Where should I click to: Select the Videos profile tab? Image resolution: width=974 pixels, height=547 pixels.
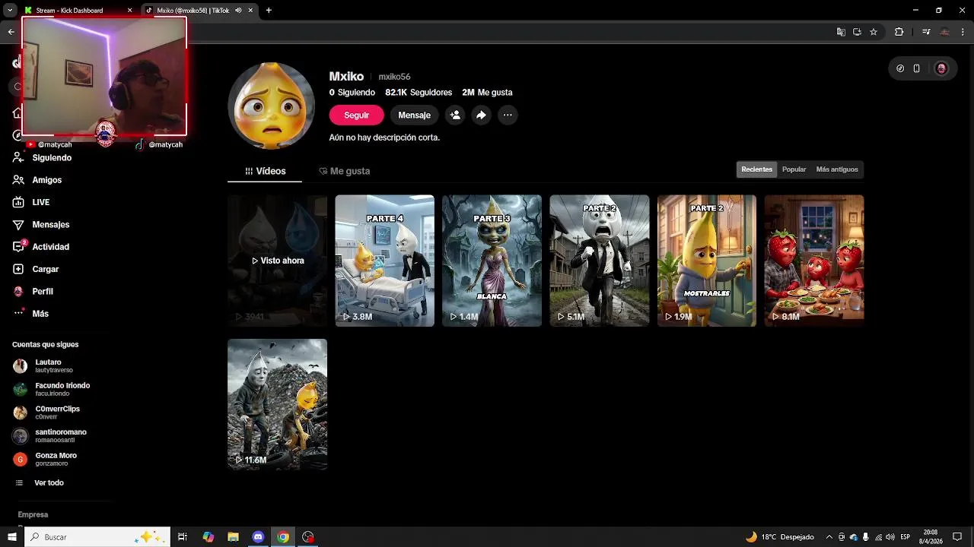265,171
